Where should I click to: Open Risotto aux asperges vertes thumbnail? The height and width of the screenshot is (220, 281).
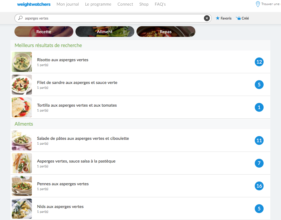22,62
